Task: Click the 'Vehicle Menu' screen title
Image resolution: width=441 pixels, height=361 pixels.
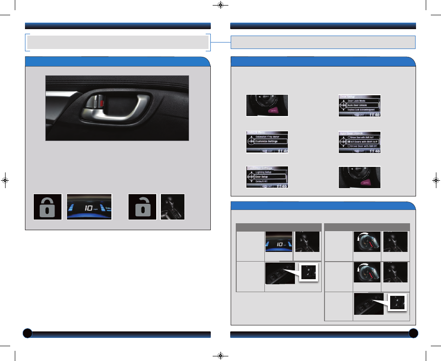Action: pos(256,132)
